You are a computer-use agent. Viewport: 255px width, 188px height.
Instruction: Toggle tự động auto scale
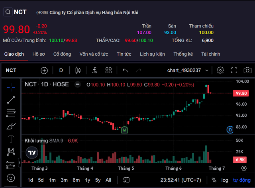(242, 180)
